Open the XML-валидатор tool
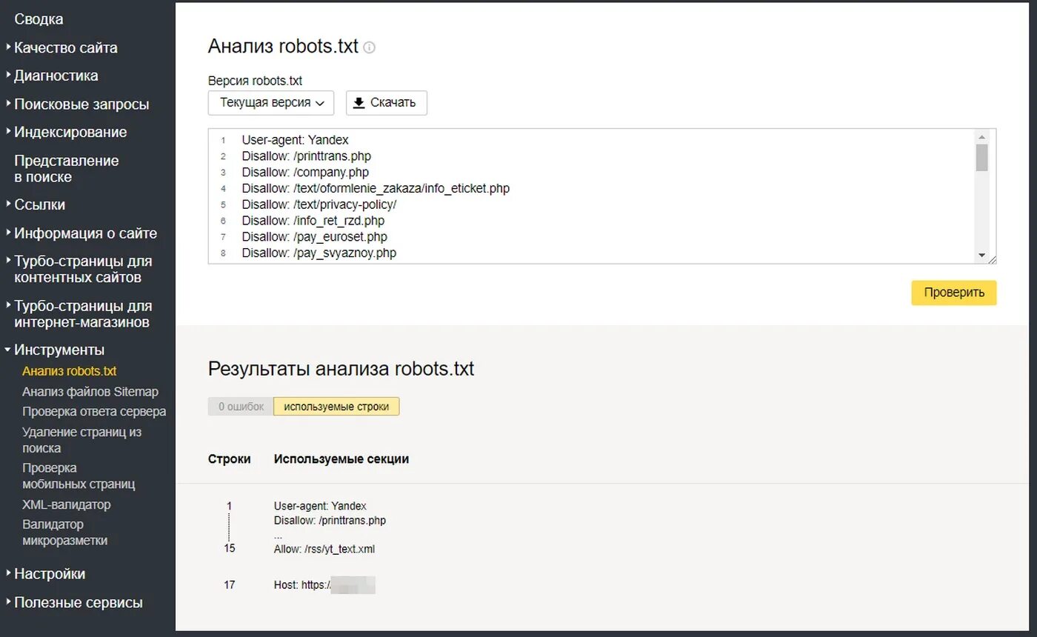Viewport: 1037px width, 637px height. coord(66,504)
